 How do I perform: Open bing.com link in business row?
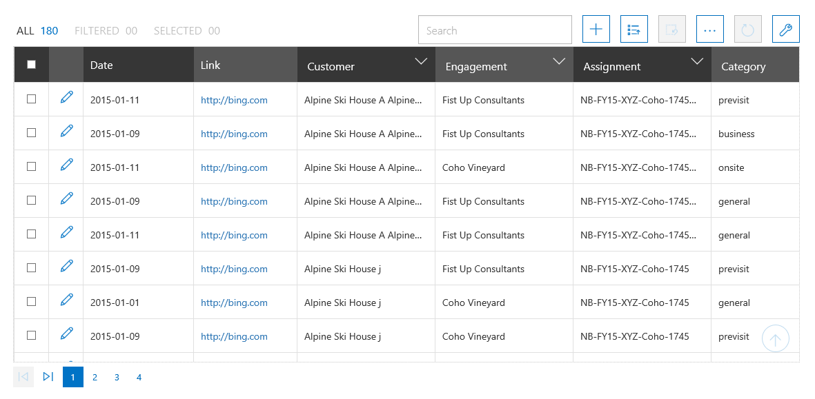click(235, 134)
